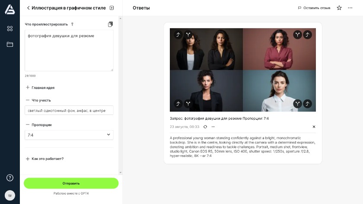This screenshot has height=204, width=363.
Task: Open the help question mark icon
Action: 10,178
